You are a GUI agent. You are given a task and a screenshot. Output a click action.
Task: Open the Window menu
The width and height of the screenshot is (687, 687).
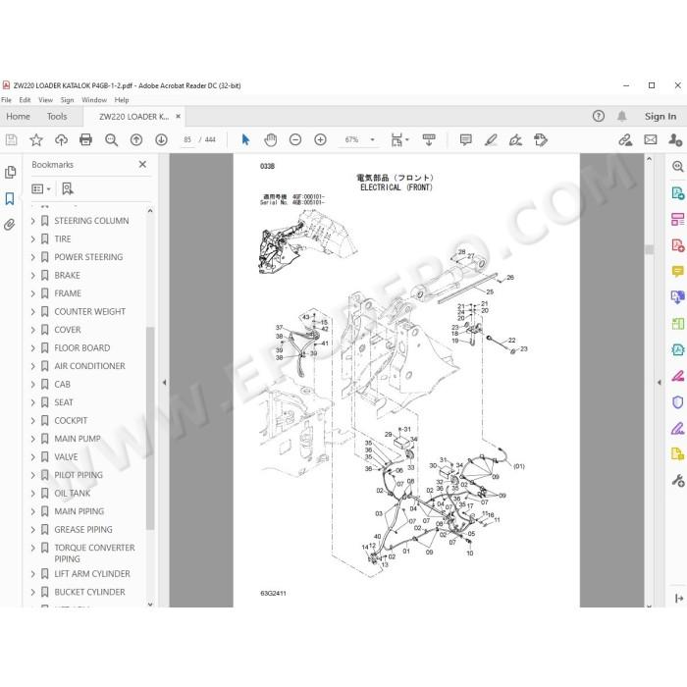[x=94, y=100]
